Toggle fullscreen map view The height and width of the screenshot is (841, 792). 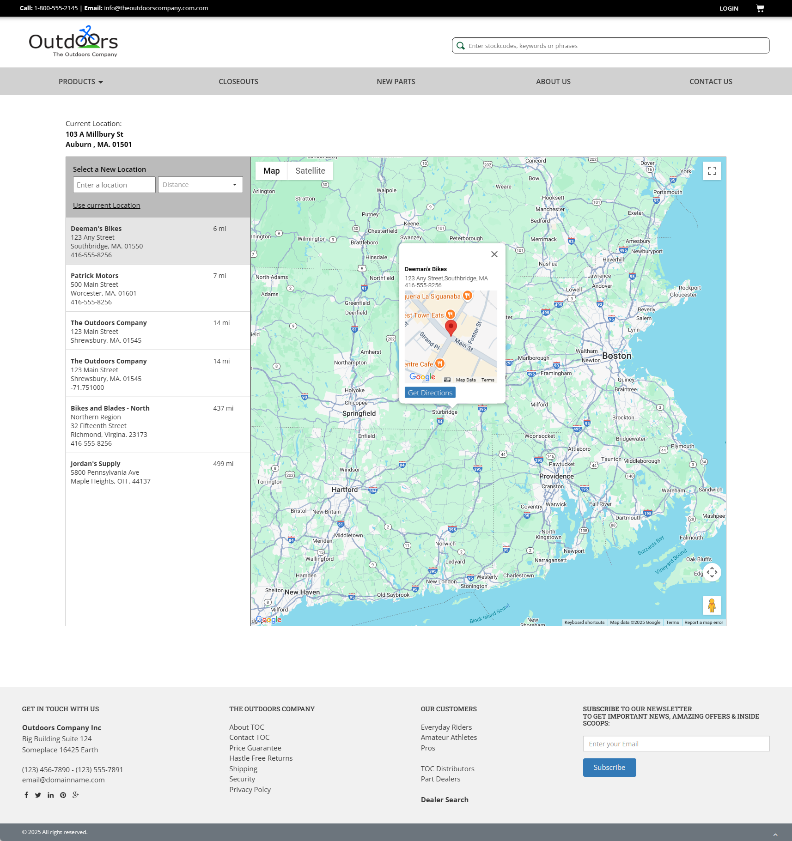[x=712, y=171]
